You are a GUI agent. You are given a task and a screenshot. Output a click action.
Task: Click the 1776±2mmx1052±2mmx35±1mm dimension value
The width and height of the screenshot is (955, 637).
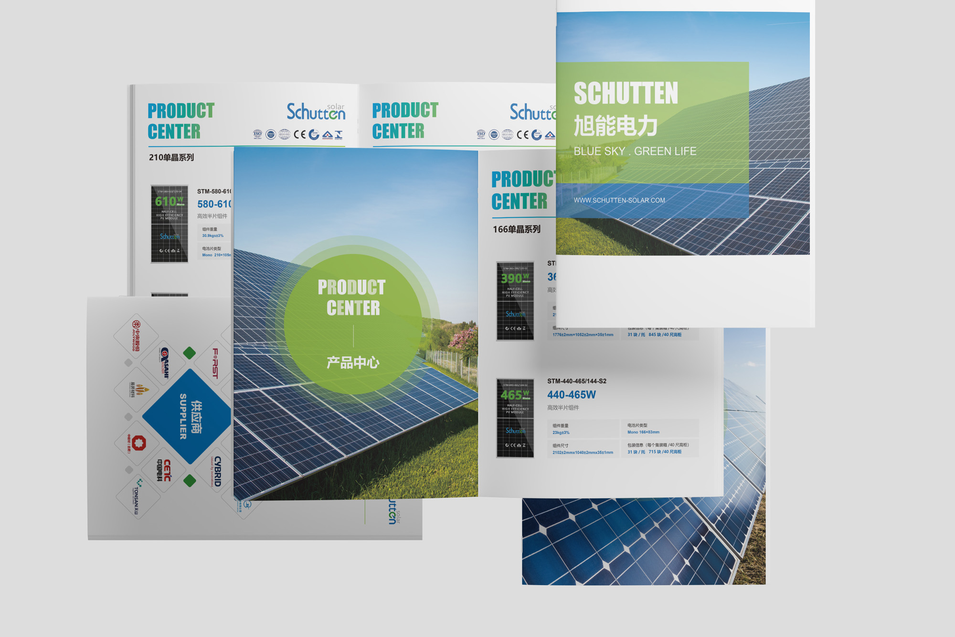(583, 335)
